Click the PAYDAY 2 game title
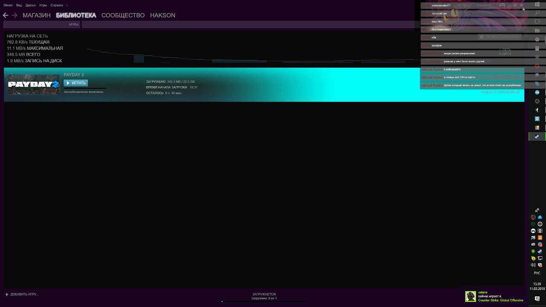The height and width of the screenshot is (307, 546). point(74,75)
